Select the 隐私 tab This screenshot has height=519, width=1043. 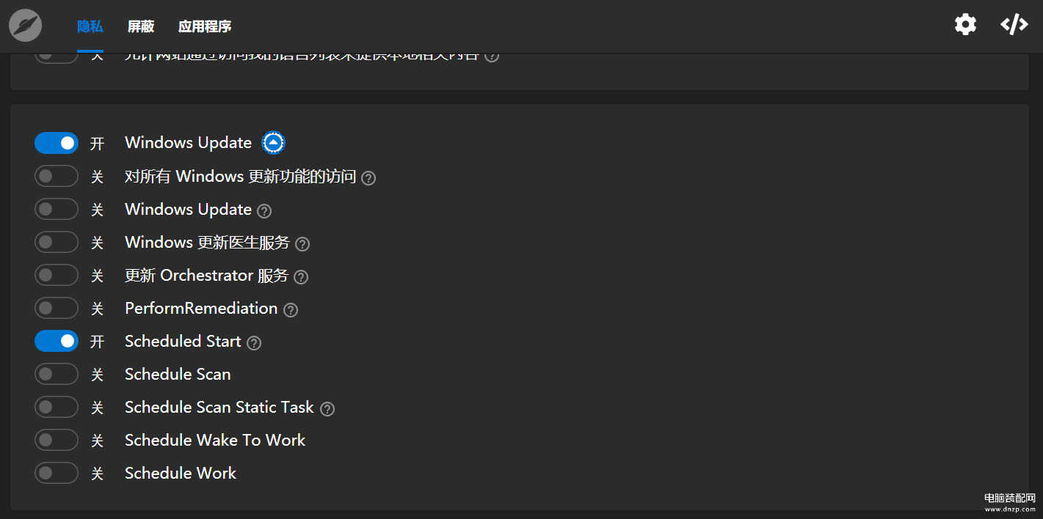[90, 26]
